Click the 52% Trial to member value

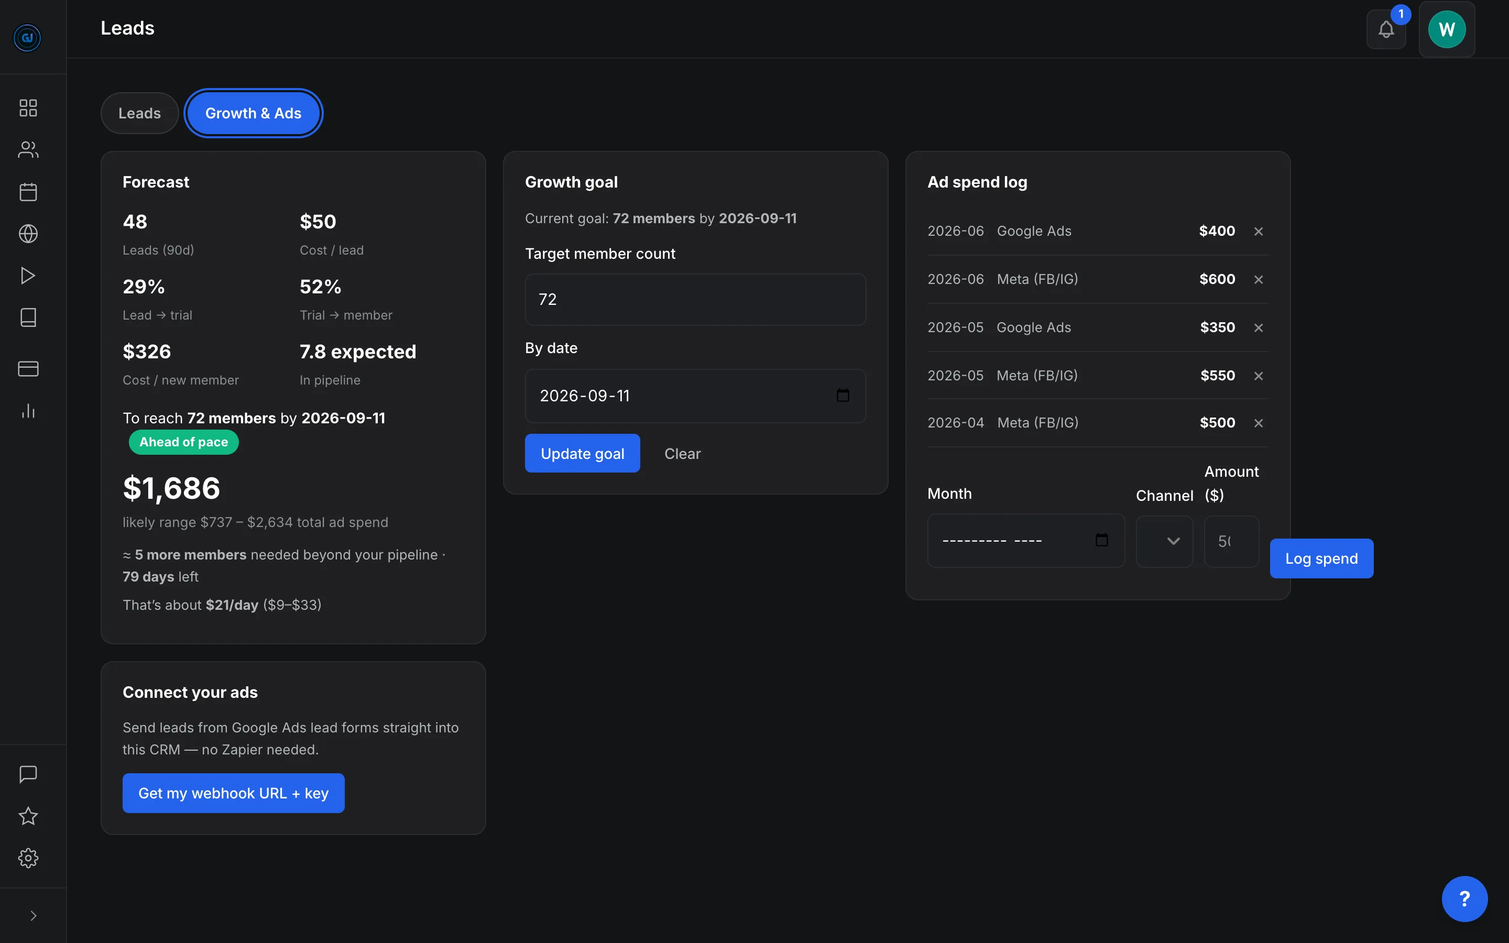click(321, 287)
